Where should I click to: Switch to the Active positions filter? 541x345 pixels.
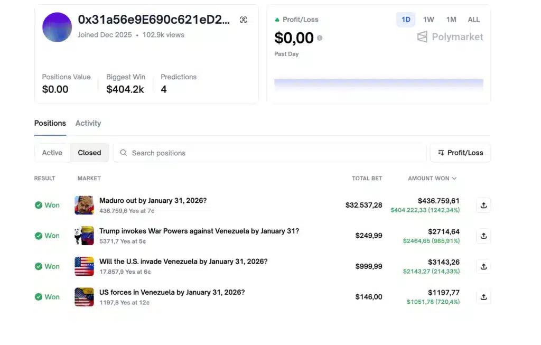52,153
